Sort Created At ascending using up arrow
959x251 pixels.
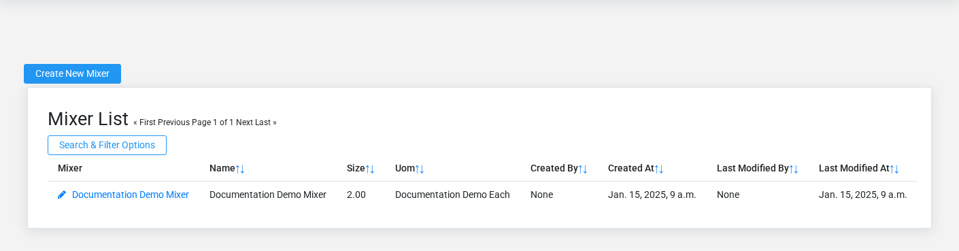tap(656, 169)
